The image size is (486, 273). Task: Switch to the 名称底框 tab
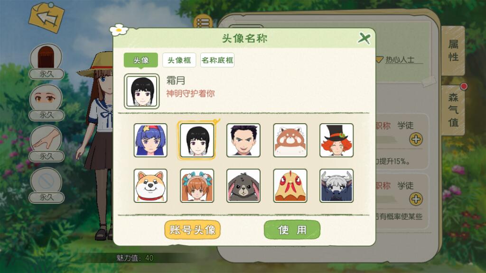click(217, 60)
